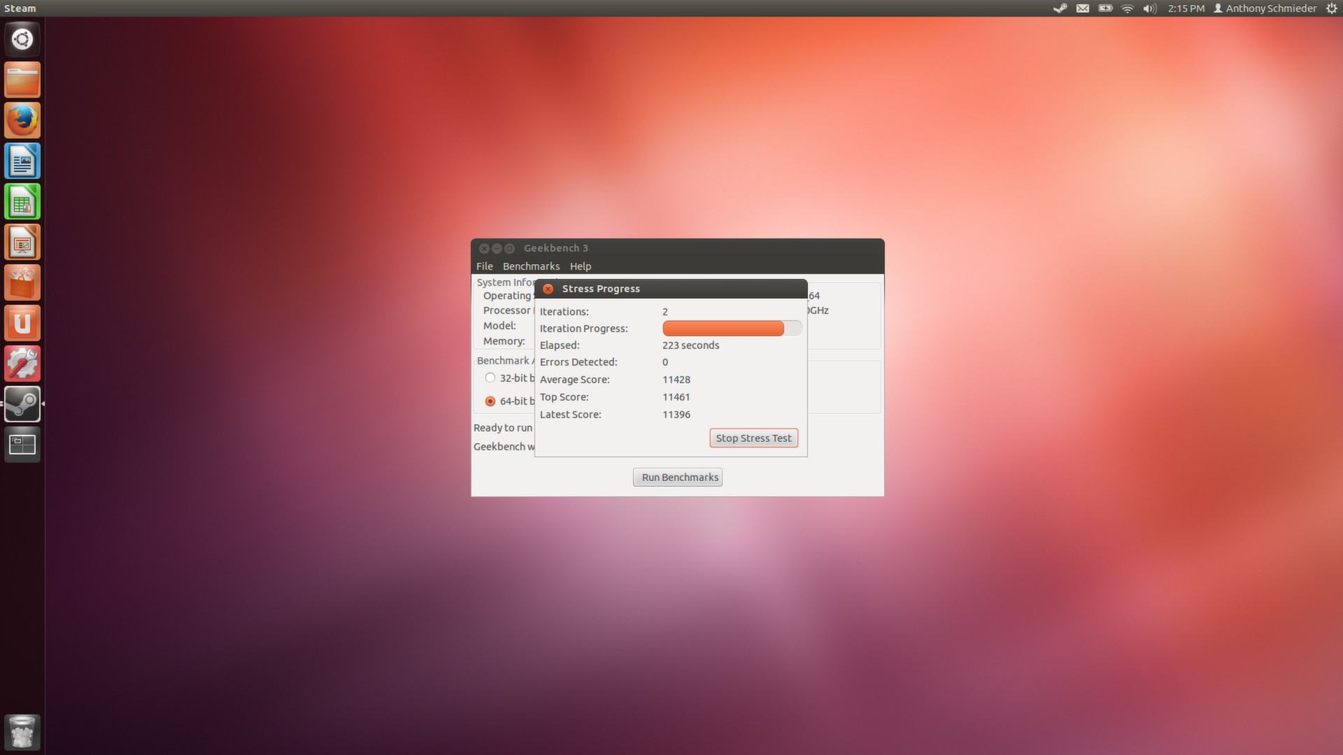Click the Stop Stress Test button
Viewport: 1343px width, 755px height.
click(x=753, y=438)
